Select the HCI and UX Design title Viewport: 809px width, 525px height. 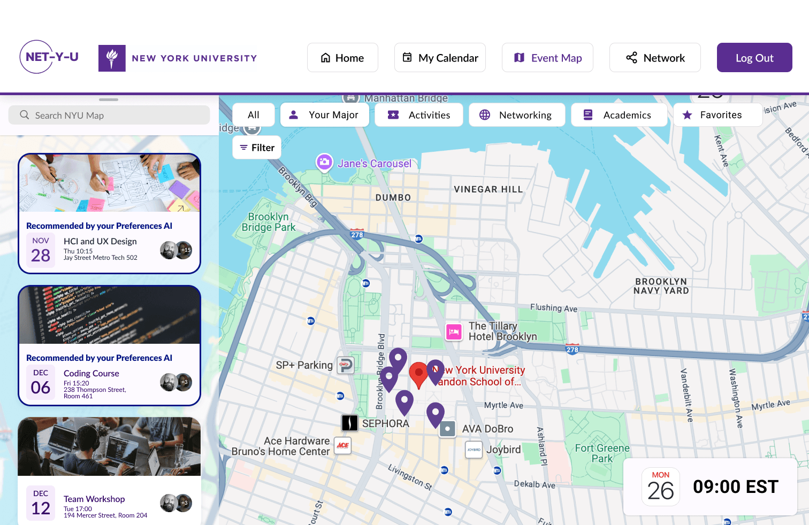click(x=100, y=242)
